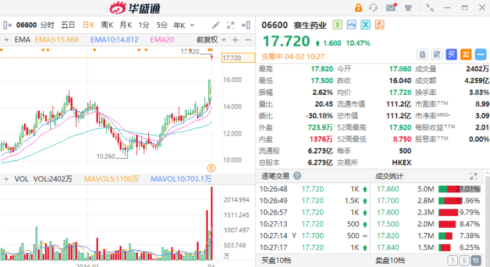
Task: Open the EMA indicator dropdown triangle
Action: (7, 40)
